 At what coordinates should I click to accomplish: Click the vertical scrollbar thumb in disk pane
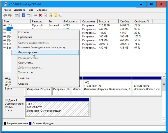point(164,84)
